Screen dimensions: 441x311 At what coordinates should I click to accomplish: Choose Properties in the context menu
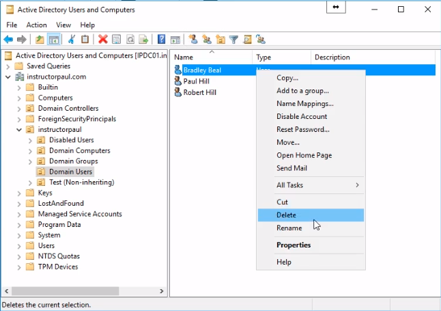click(x=311, y=245)
